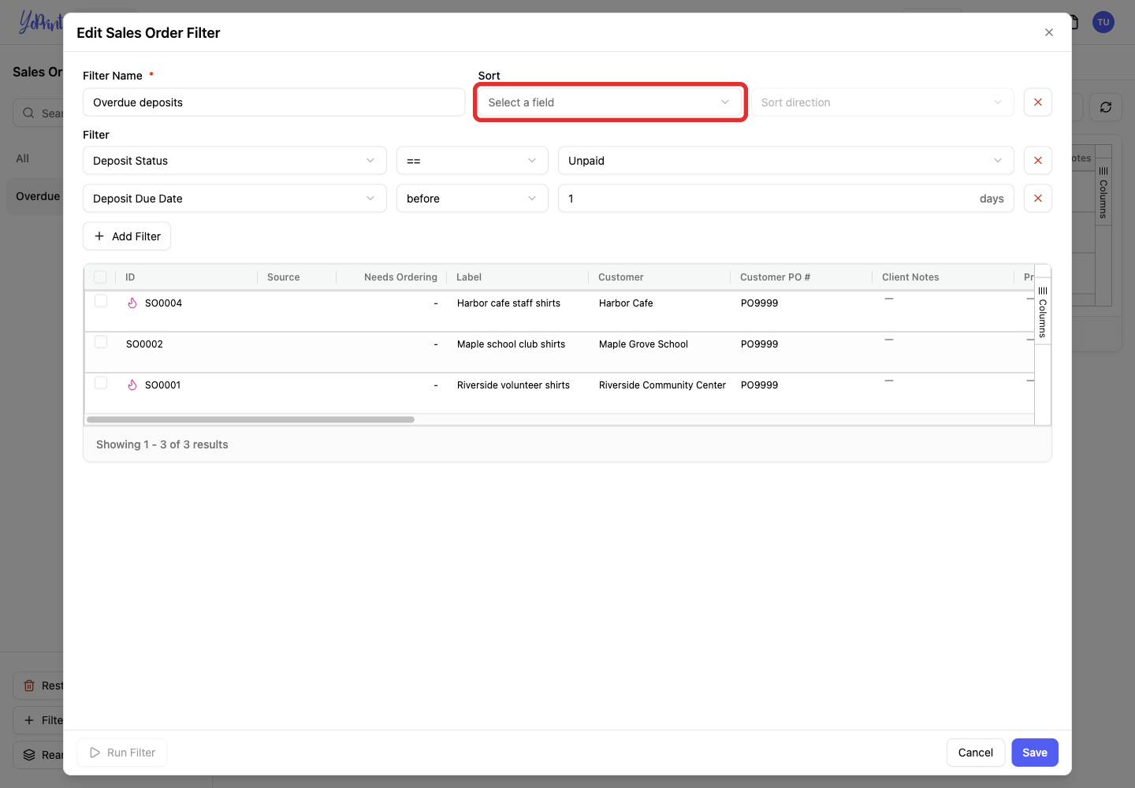
Task: Click the trash icon button in background
Action: (29, 686)
